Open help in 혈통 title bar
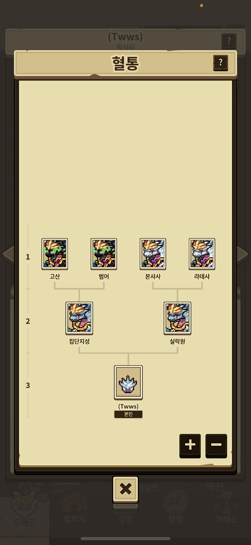This screenshot has width=251, height=545. point(221,63)
